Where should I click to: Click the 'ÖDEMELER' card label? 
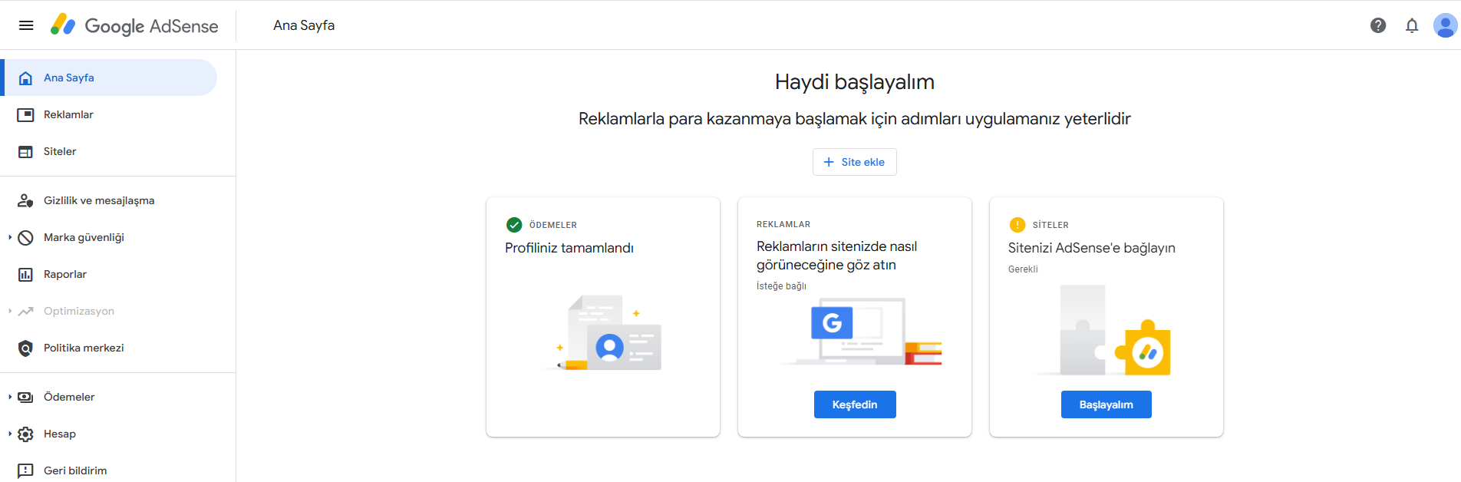553,225
